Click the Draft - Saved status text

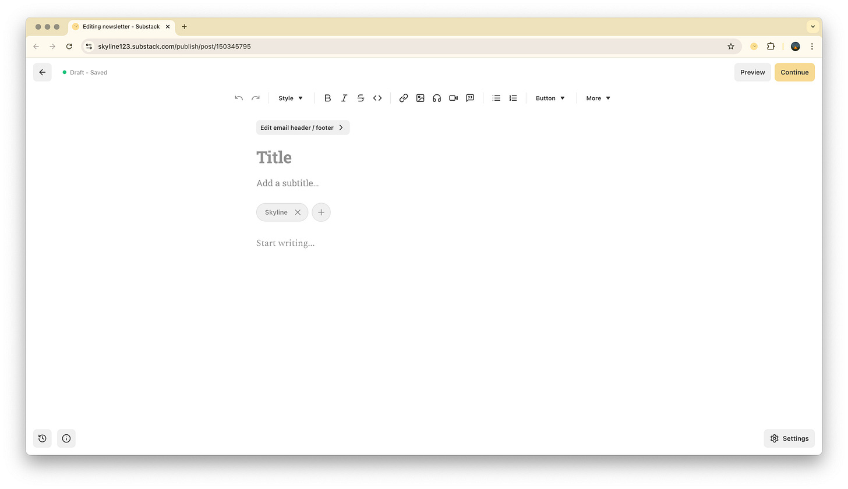pyautogui.click(x=89, y=73)
